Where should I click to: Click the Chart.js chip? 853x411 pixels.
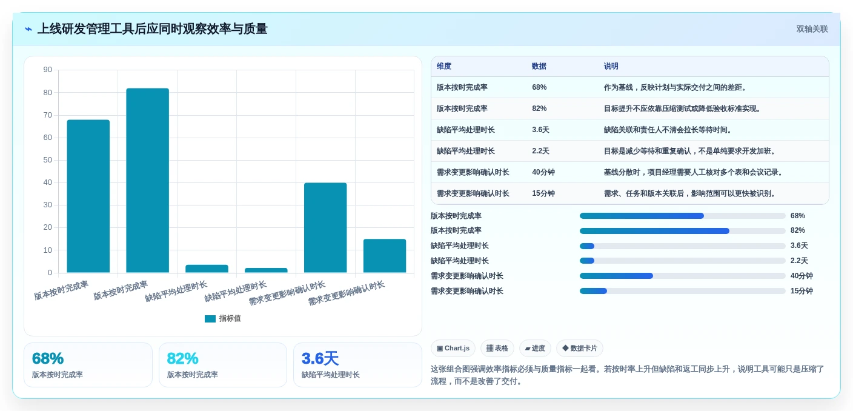[453, 348]
